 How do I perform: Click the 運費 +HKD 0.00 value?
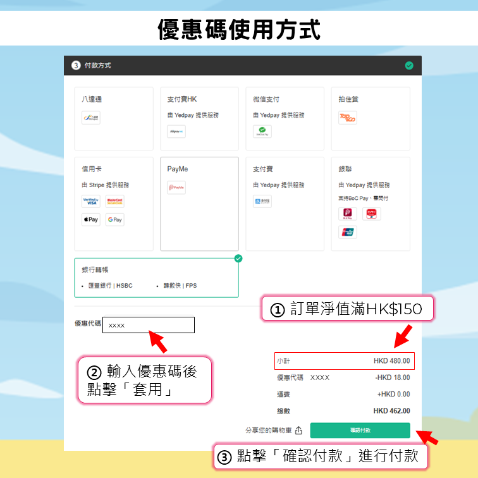[393, 394]
